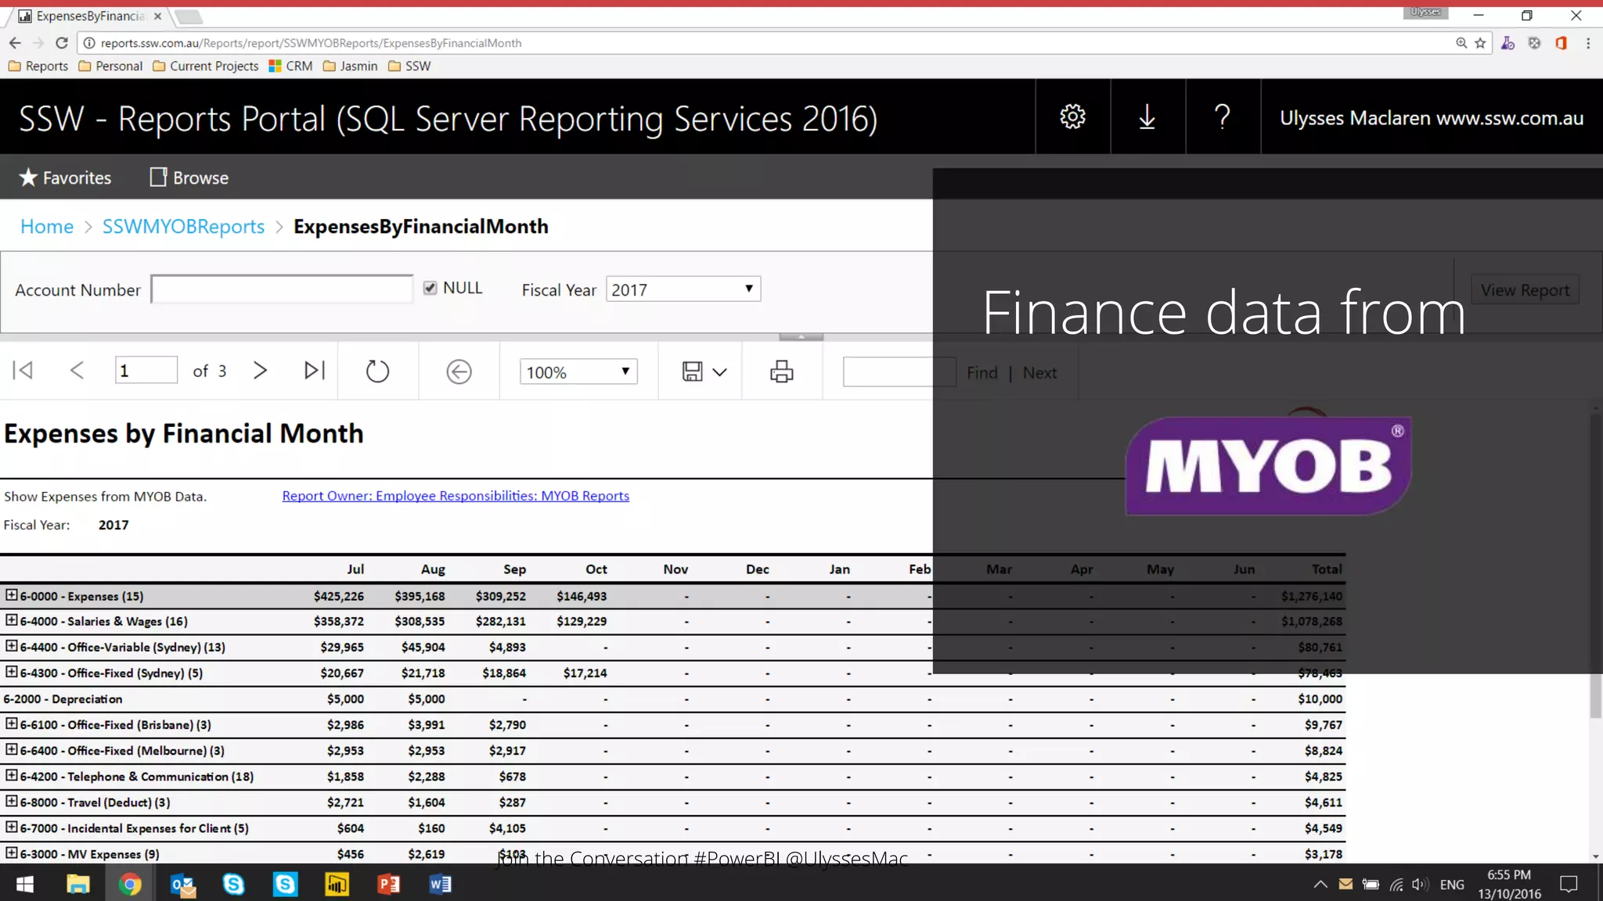Expand 6-4300 Office-Fixed (Sydney) row
1603x901 pixels.
(x=11, y=672)
